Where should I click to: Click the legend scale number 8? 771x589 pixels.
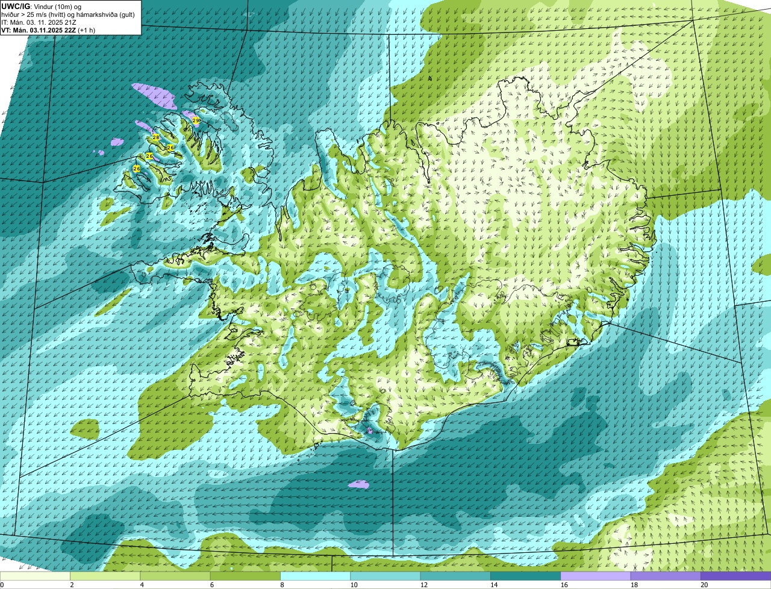point(282,585)
